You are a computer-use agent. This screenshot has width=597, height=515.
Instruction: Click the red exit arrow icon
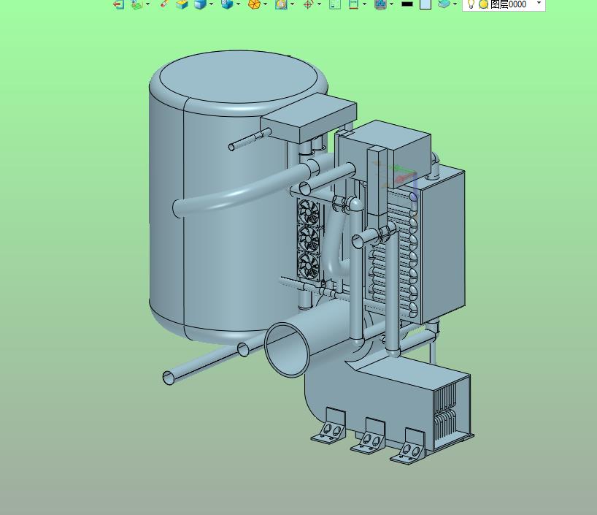click(x=118, y=4)
